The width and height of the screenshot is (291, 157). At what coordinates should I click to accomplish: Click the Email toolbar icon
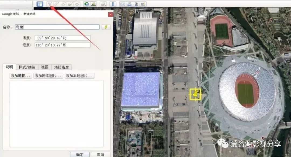(x=123, y=4)
